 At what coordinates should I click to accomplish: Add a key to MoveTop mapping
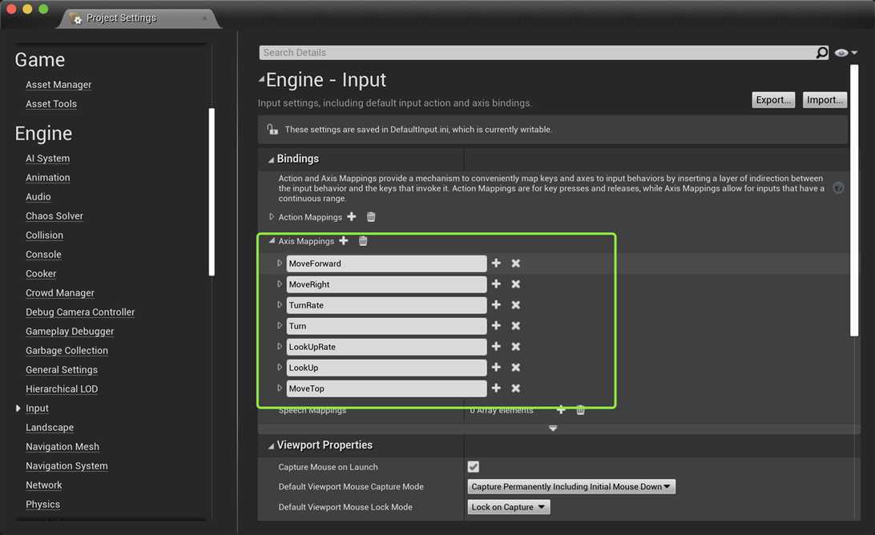[x=496, y=388]
